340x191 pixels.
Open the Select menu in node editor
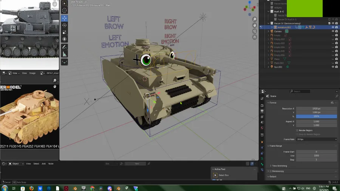coord(36,164)
